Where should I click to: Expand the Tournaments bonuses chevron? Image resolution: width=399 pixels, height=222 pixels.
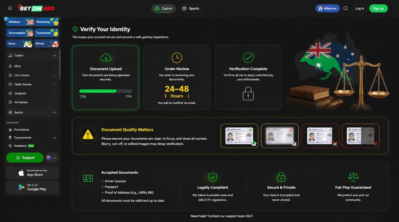pos(54,138)
